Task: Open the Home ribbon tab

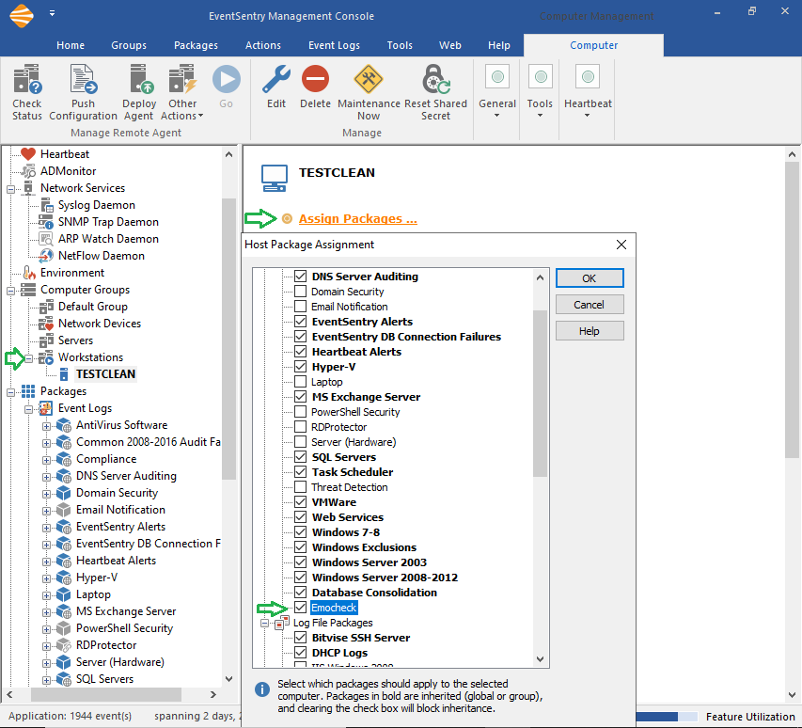Action: pos(71,45)
